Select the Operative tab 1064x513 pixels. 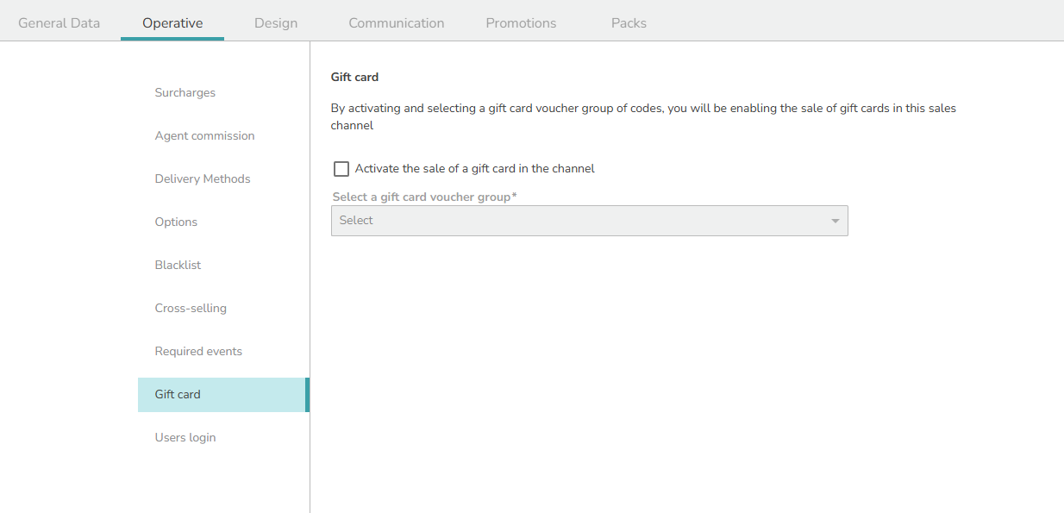[x=172, y=23]
